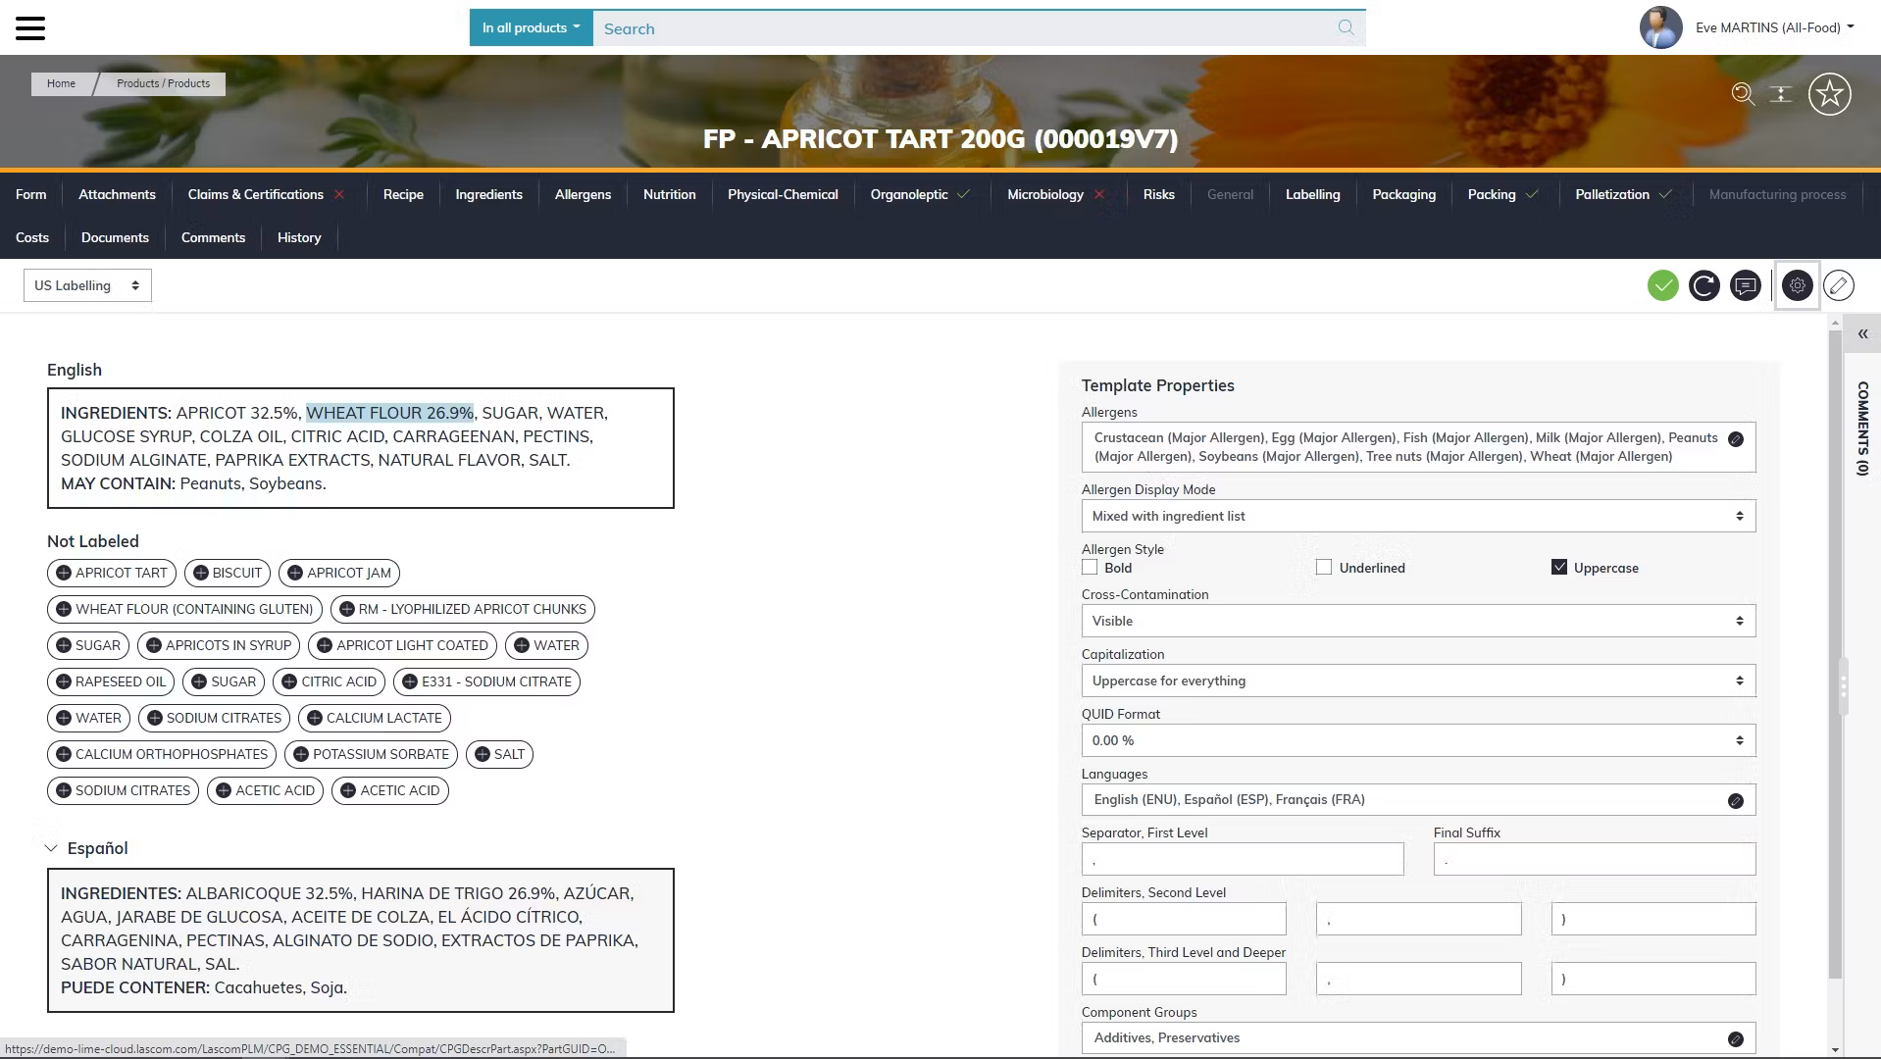The image size is (1881, 1059).
Task: Enable Underlined allergen style
Action: click(x=1324, y=567)
